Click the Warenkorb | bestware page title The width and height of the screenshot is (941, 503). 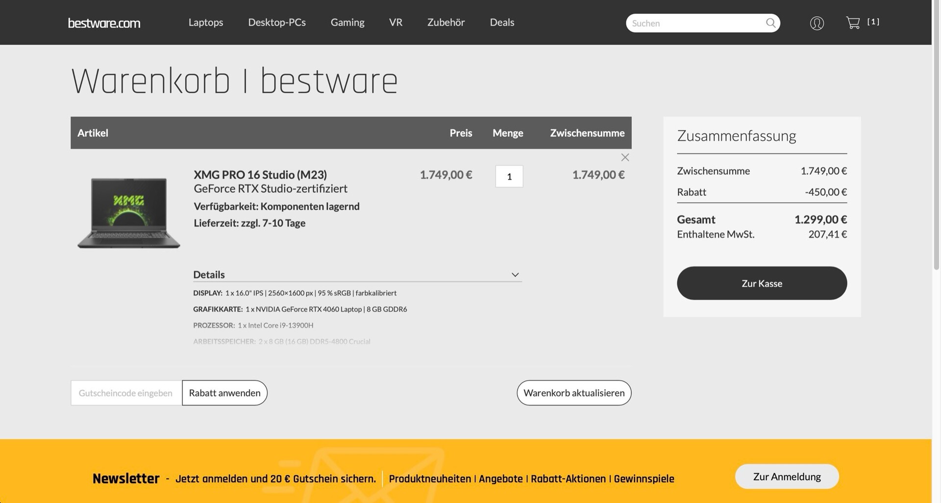[234, 81]
